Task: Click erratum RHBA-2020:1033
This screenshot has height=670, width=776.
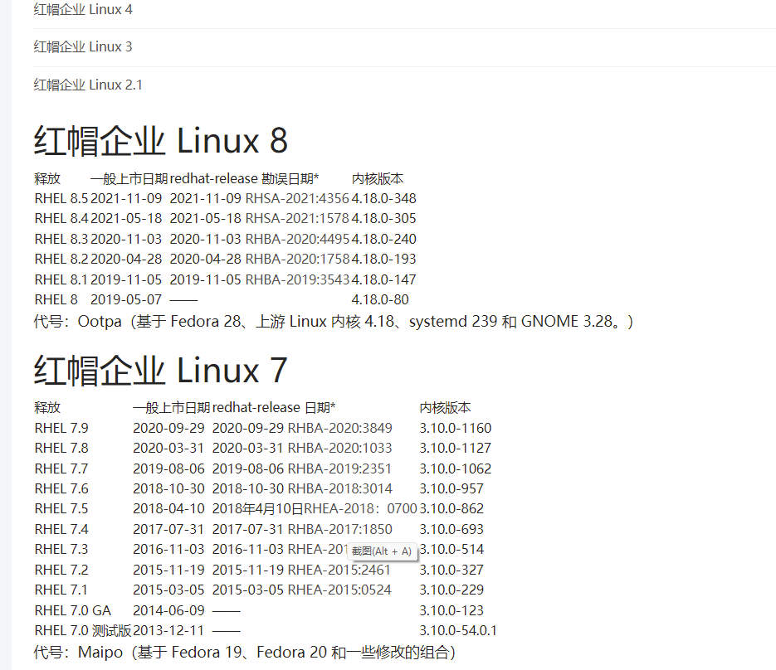Action: pos(340,448)
